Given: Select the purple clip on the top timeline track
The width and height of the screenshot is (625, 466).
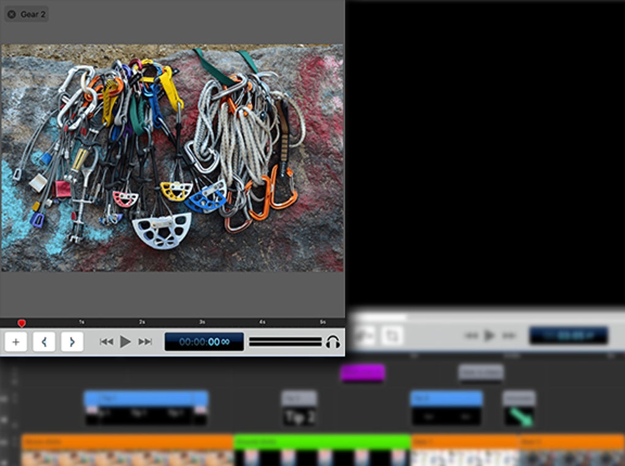Looking at the screenshot, I should point(363,373).
